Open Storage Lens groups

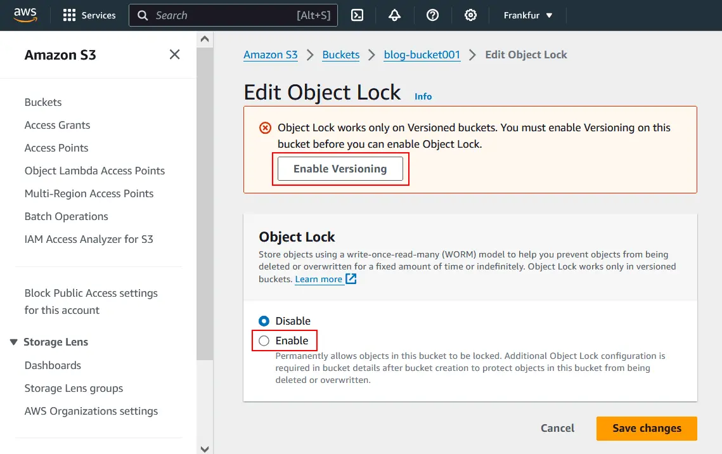(74, 388)
